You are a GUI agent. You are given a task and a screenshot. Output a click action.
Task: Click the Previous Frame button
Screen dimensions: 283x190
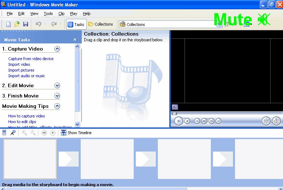click(204, 121)
